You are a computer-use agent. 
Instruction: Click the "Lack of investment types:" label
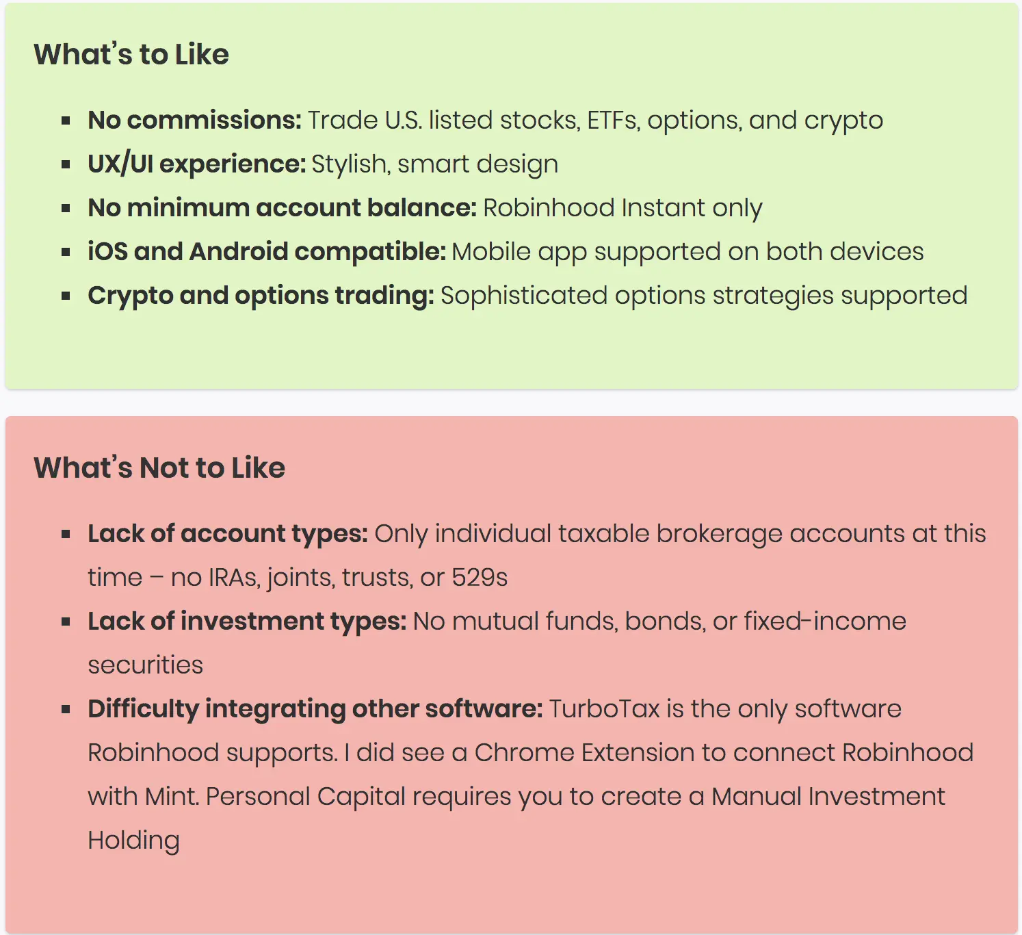[248, 622]
